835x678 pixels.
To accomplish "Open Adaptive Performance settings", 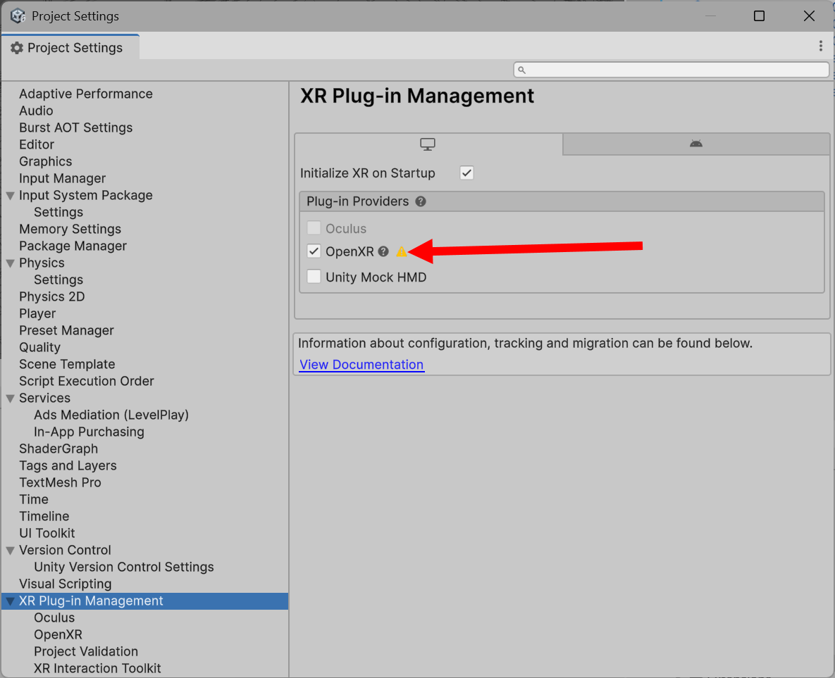I will tap(86, 94).
